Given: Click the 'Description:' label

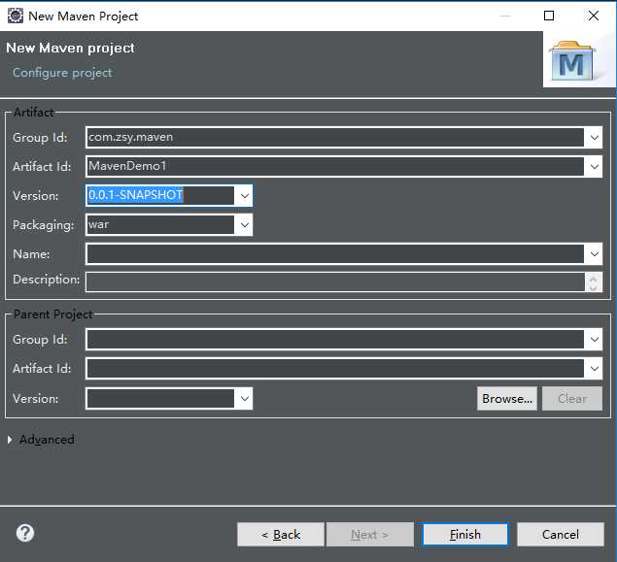Looking at the screenshot, I should [46, 280].
